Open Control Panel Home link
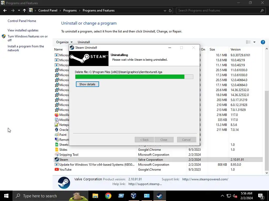 (22, 21)
